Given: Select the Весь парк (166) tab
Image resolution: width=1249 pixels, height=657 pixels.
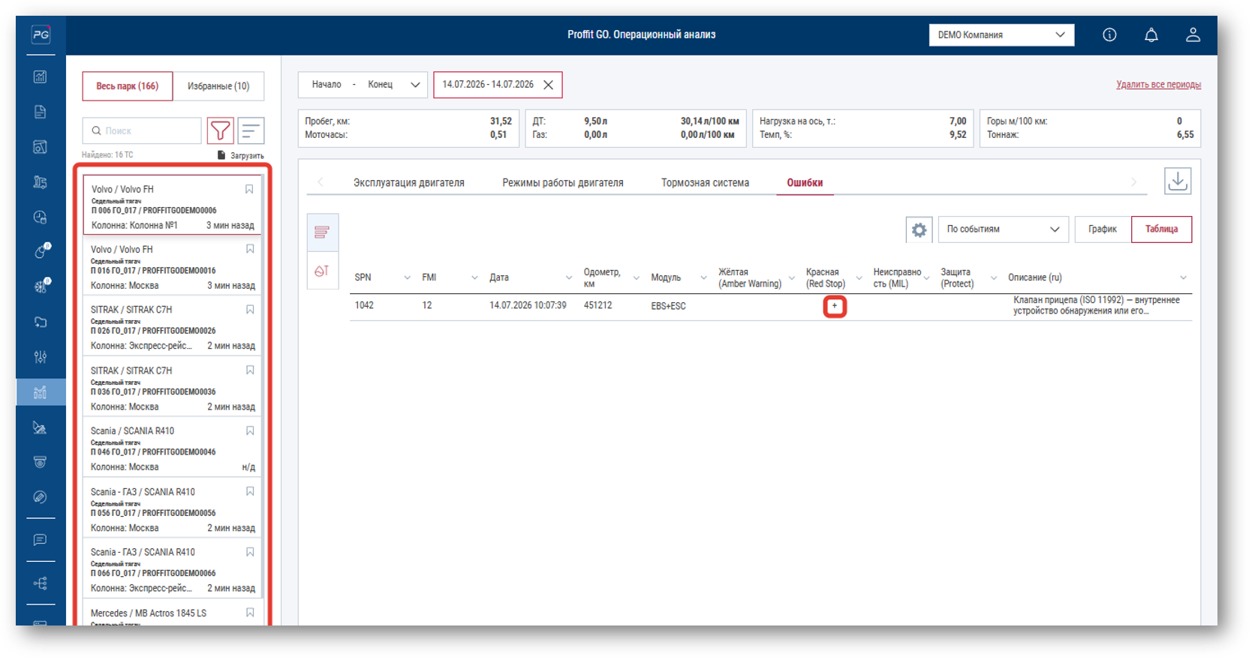Looking at the screenshot, I should click(127, 86).
